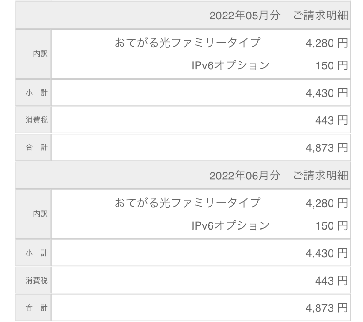Image resolution: width=363 pixels, height=322 pixels.
Task: Click the June 小計 label cell
Action: click(x=33, y=253)
